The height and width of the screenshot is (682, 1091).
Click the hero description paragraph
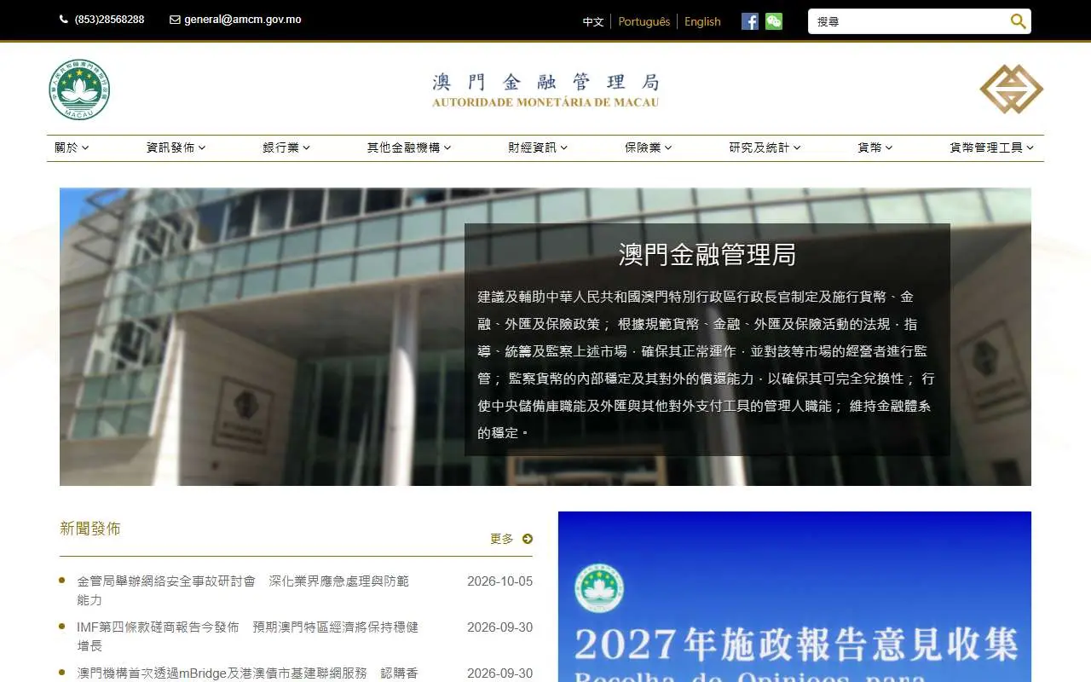click(x=707, y=364)
